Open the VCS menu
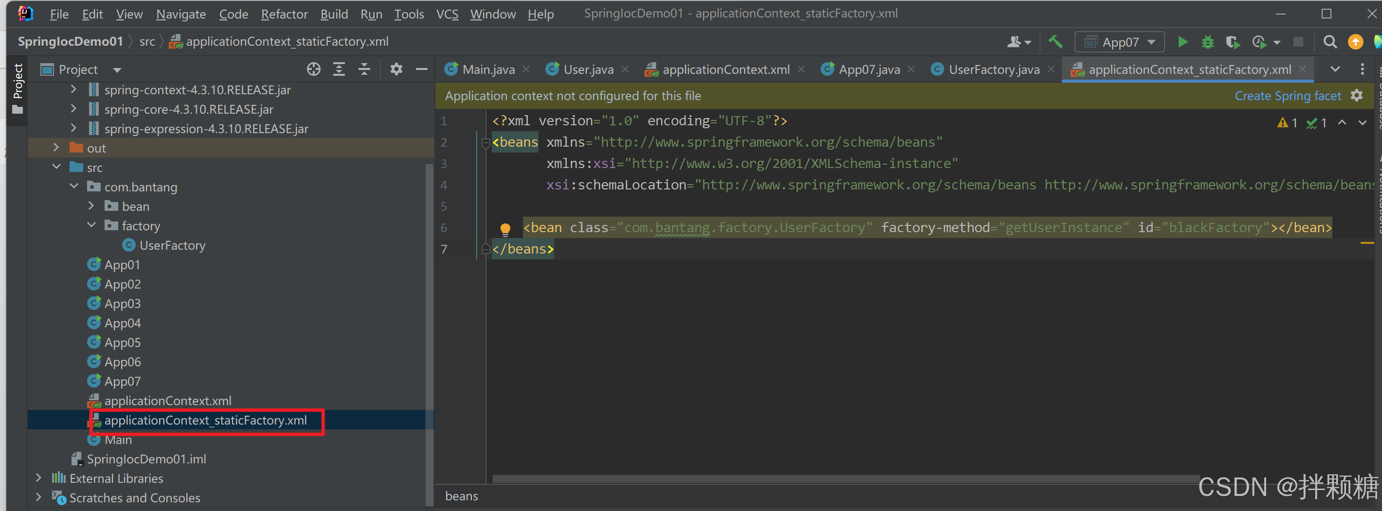The height and width of the screenshot is (511, 1382). click(x=447, y=14)
